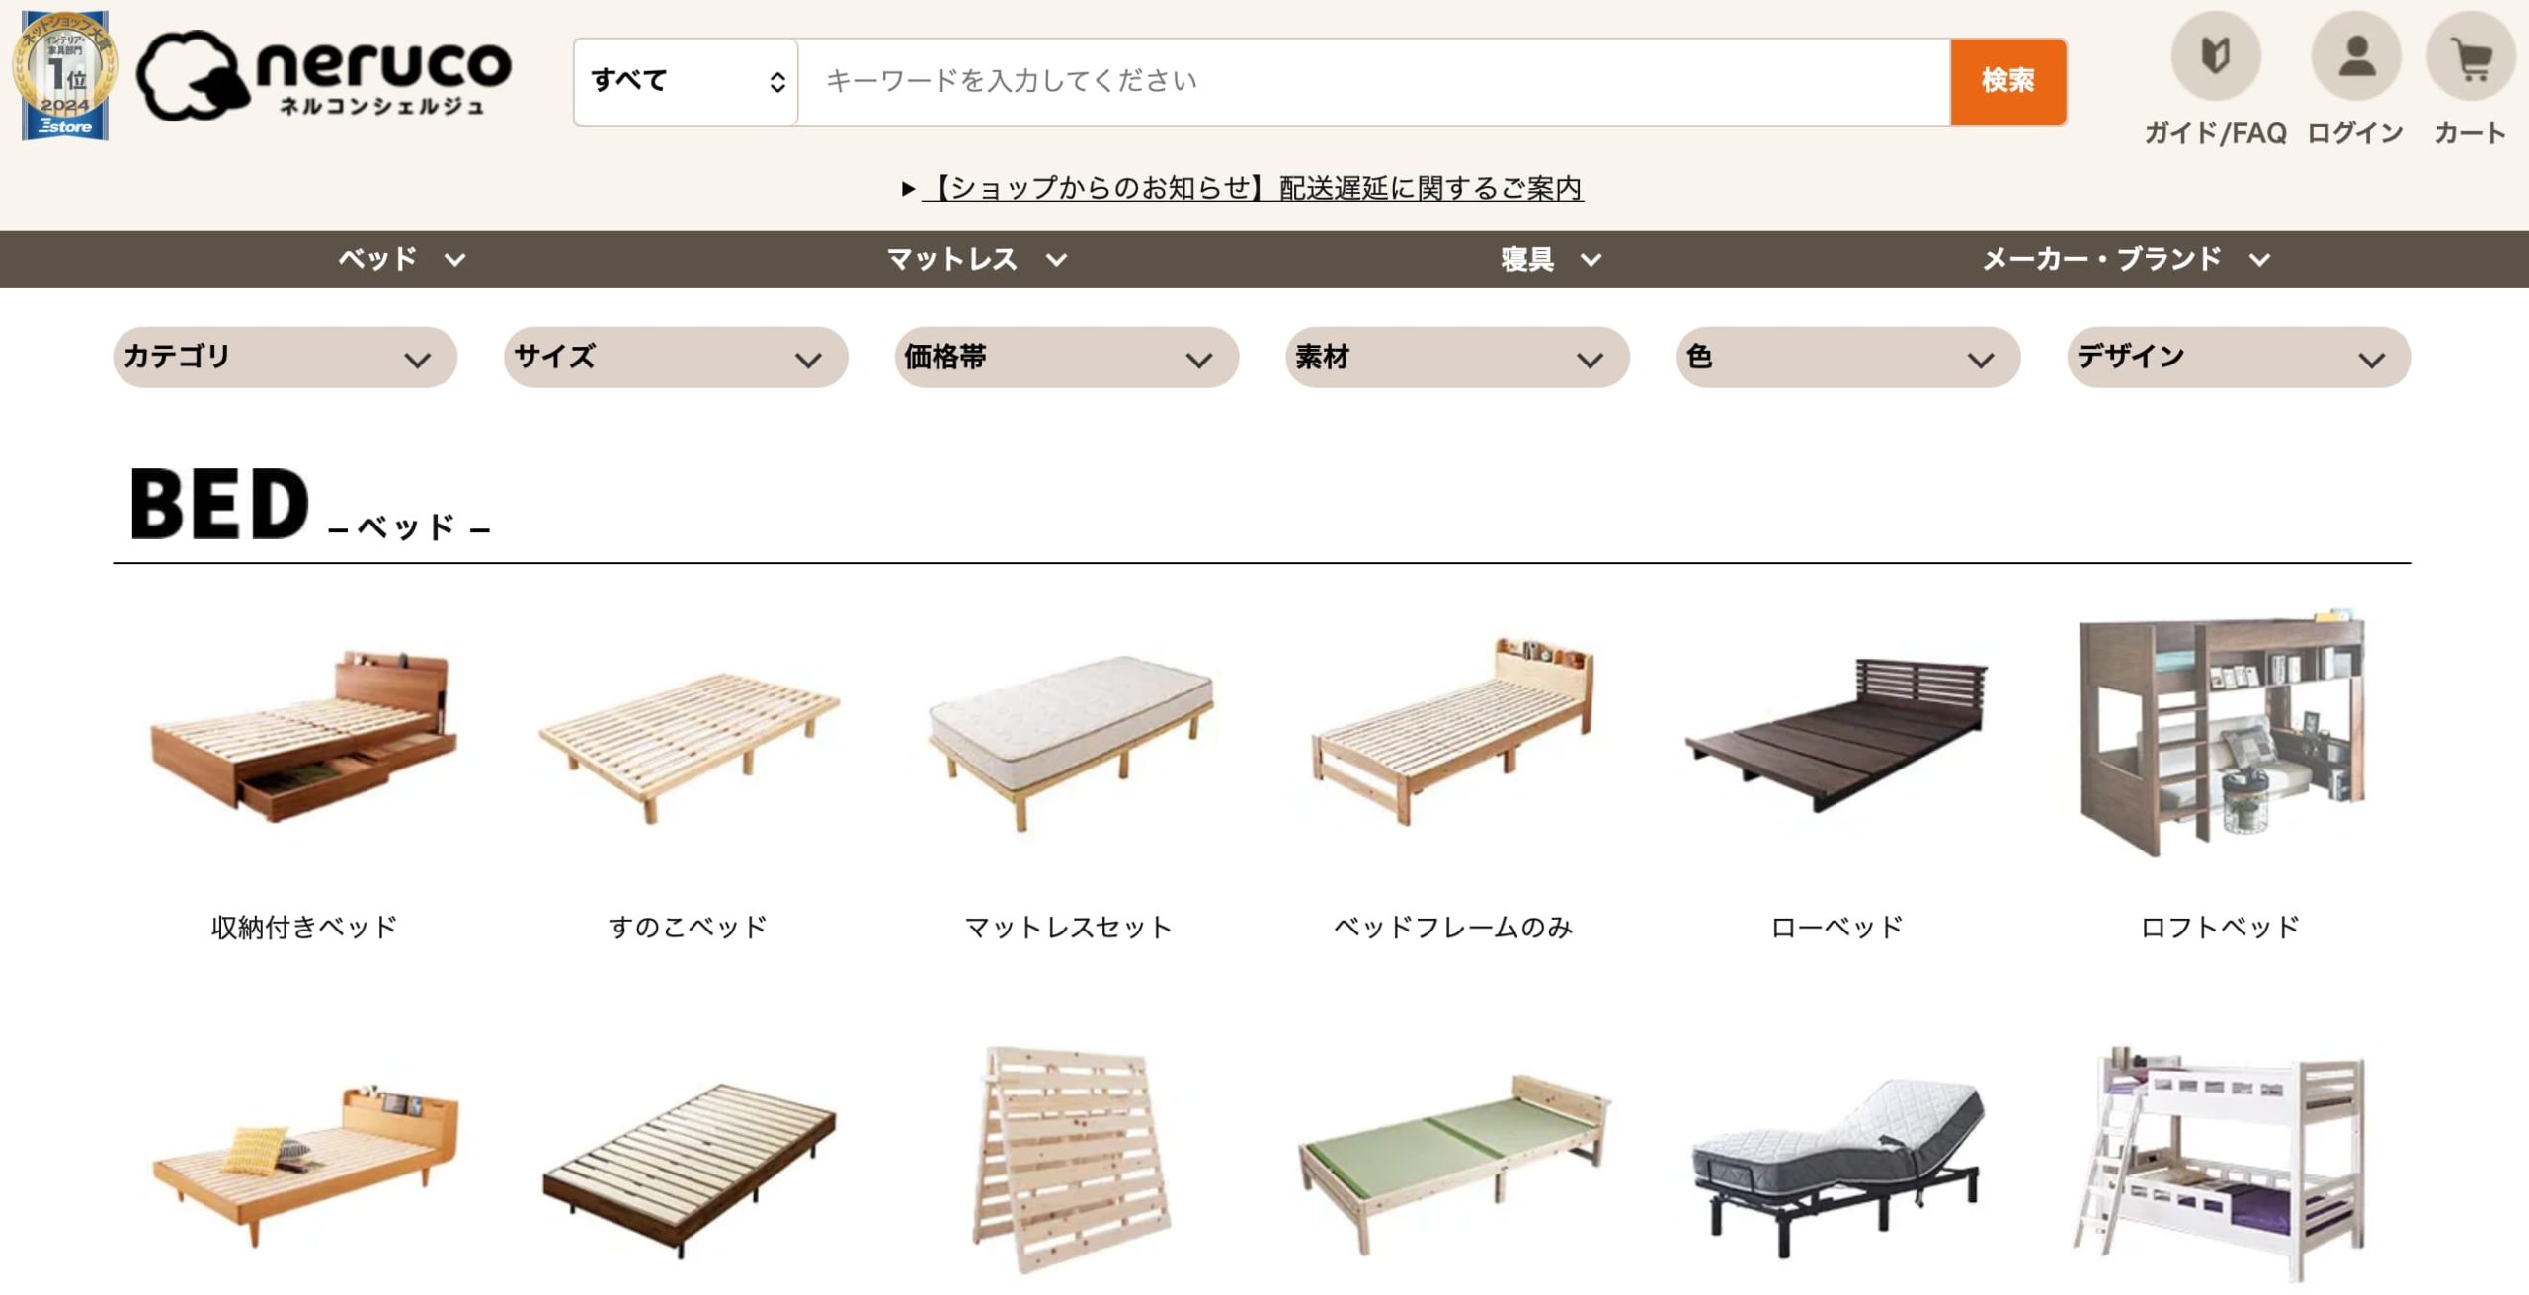Open the 価格帯 filter dropdown

click(x=1067, y=358)
